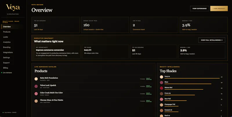Click the Color Crush Multi-Use Color swatch
This screenshot has width=232, height=117.
point(36,94)
